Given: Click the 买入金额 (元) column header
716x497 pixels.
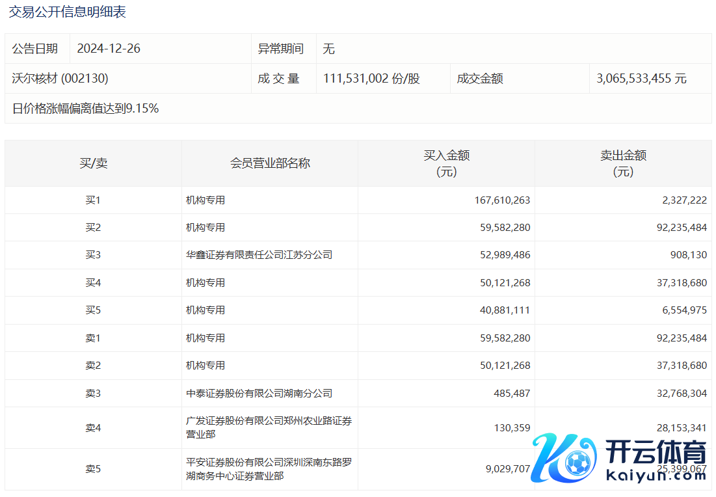Looking at the screenshot, I should [x=446, y=163].
